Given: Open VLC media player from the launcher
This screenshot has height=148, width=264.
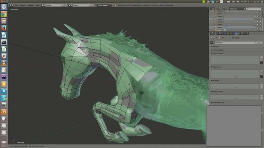Looking at the screenshot, I should coord(4,63).
